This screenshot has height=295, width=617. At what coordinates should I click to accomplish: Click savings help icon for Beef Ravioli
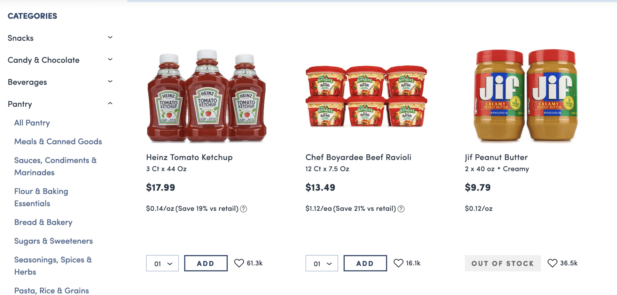[x=401, y=209]
